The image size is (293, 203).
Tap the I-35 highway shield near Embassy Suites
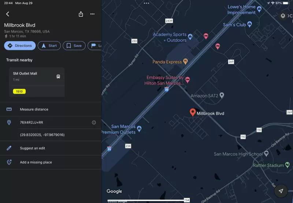pyautogui.click(x=167, y=89)
